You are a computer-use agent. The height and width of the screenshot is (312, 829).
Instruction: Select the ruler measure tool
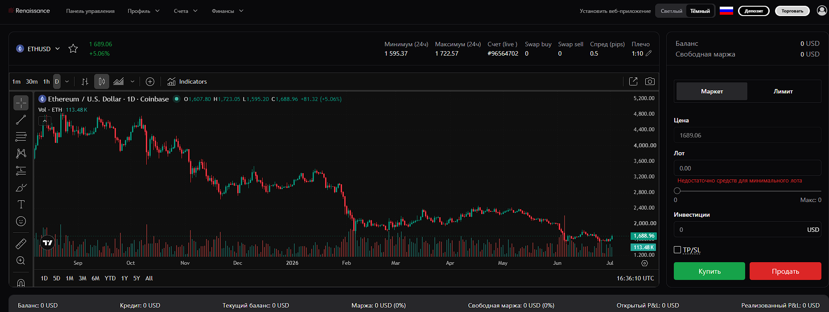[x=21, y=244]
